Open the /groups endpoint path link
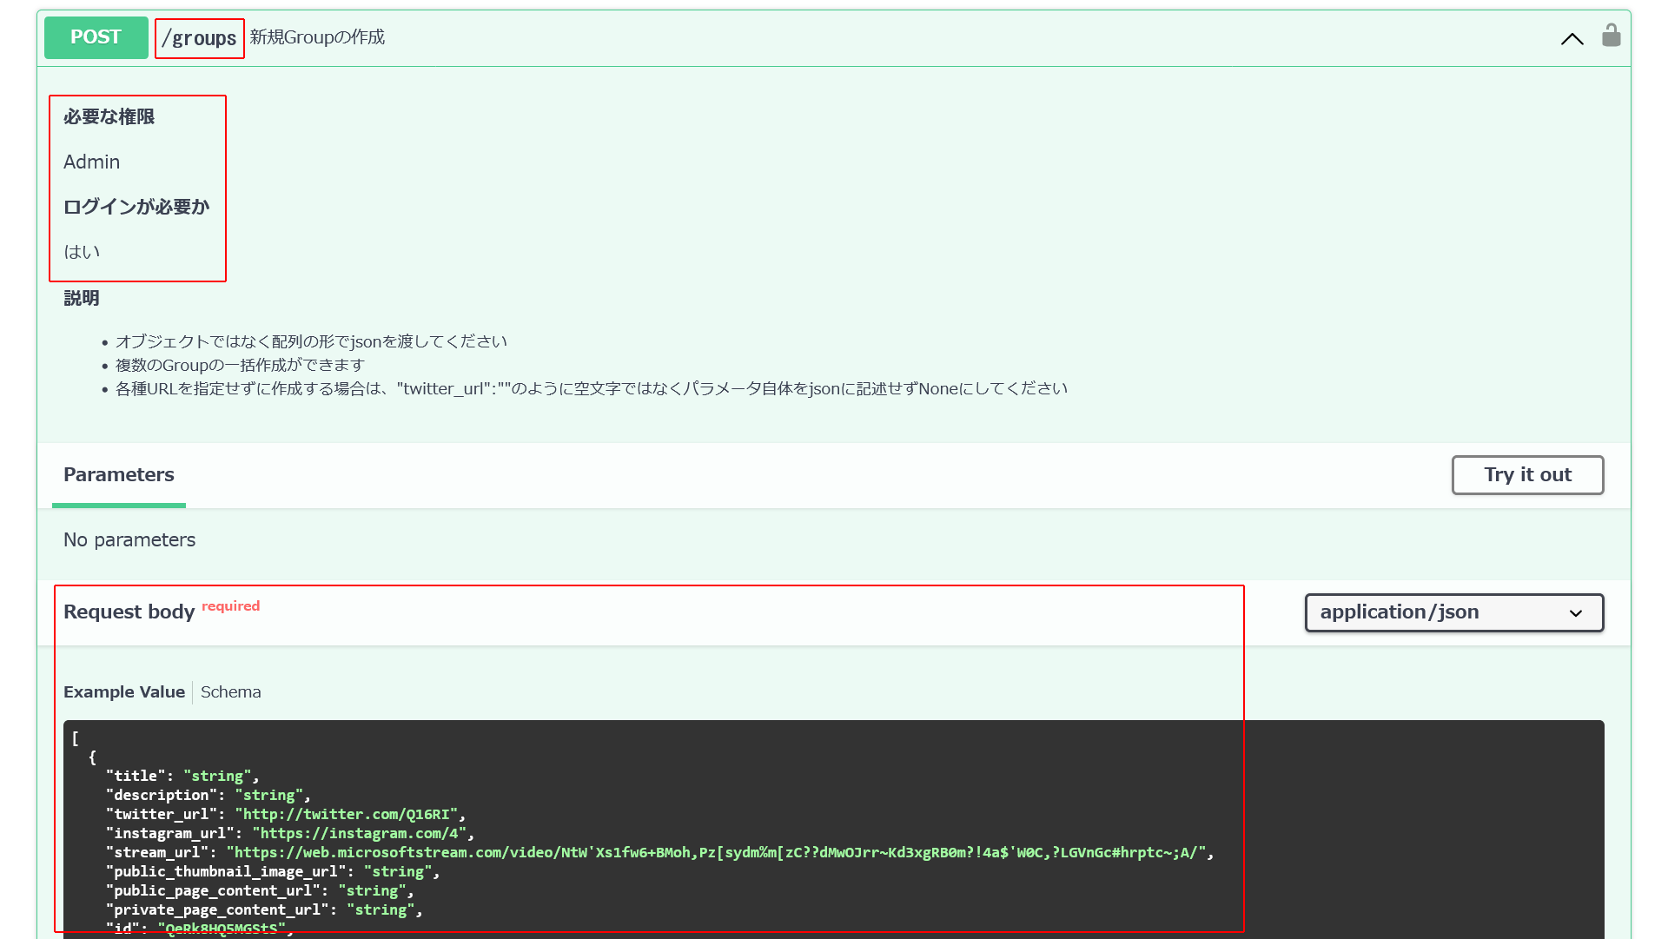The width and height of the screenshot is (1668, 939). point(199,39)
